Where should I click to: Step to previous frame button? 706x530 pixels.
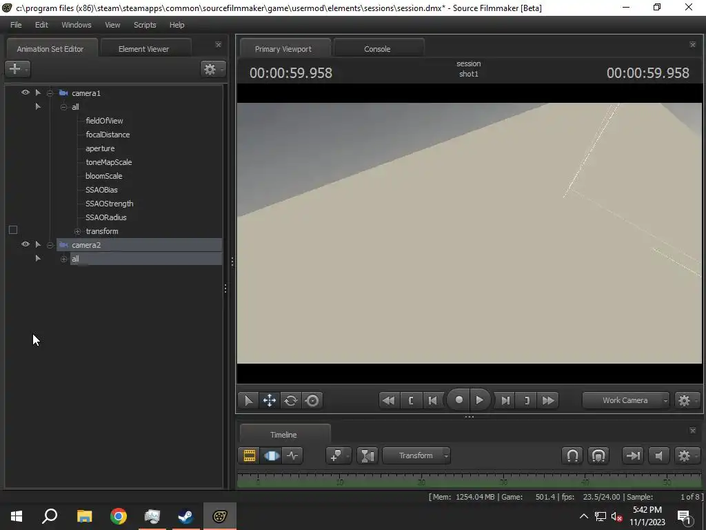(432, 400)
